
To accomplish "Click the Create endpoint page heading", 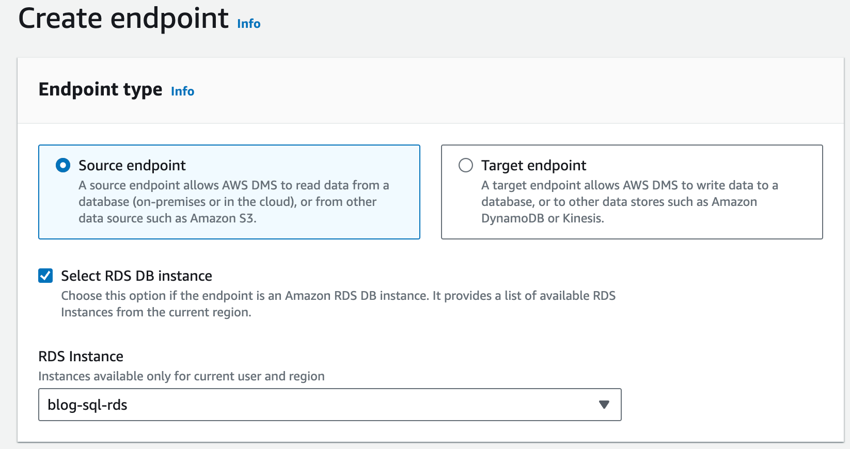I will pos(123,19).
